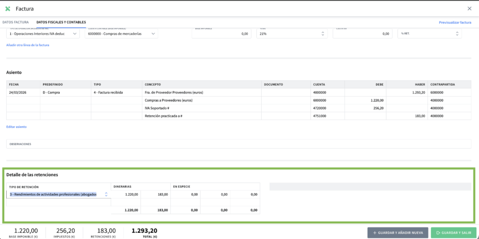Open the % Ret. percentage selector
Screen dimensions: 479x239
(430, 34)
